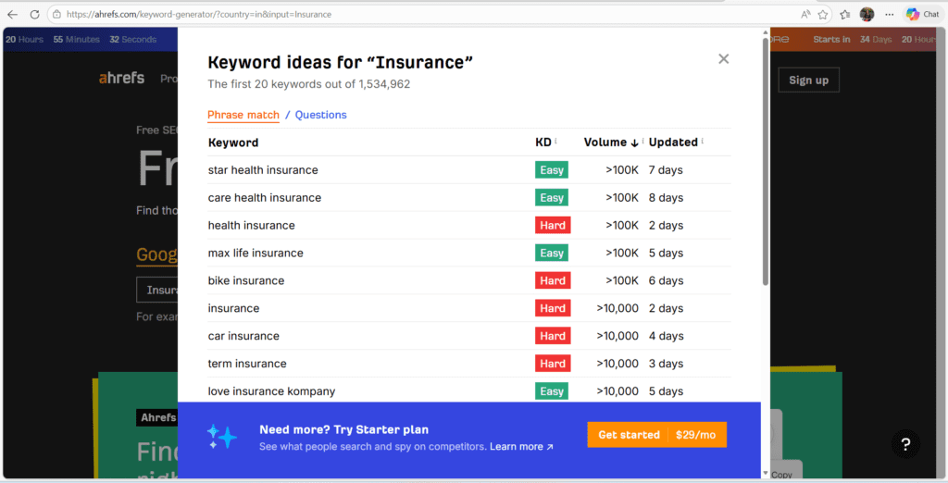Open the Copilot Chat button

click(x=922, y=14)
